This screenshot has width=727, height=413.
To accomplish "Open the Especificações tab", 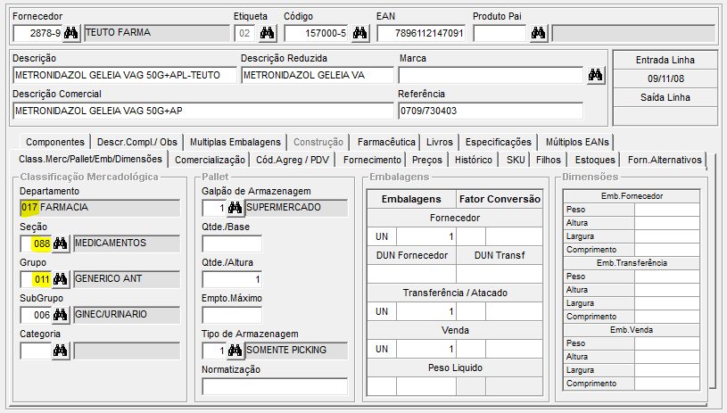I will tap(499, 142).
